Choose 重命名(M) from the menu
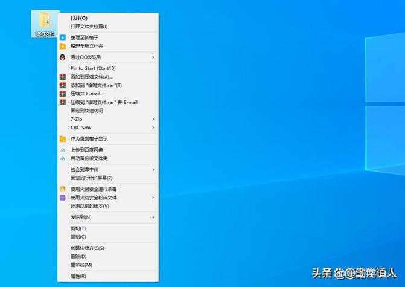Image resolution: width=405 pixels, height=287 pixels. click(x=108, y=265)
